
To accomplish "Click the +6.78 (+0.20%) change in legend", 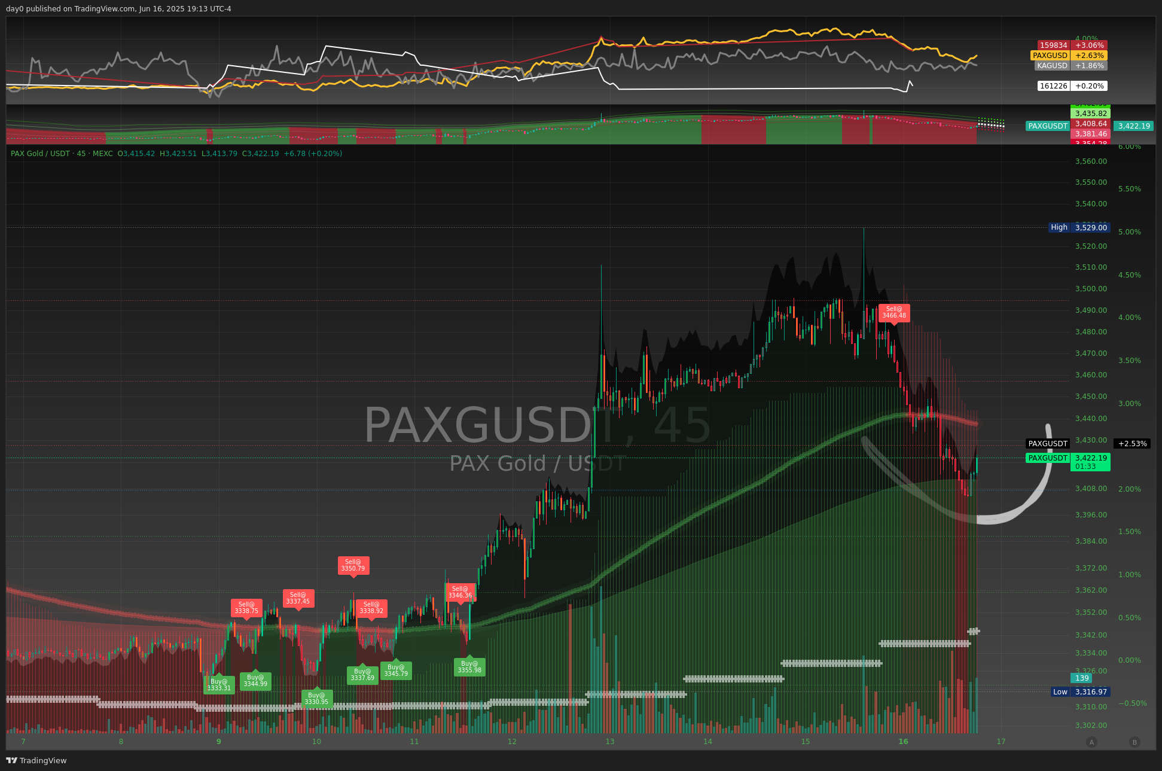I will (313, 154).
